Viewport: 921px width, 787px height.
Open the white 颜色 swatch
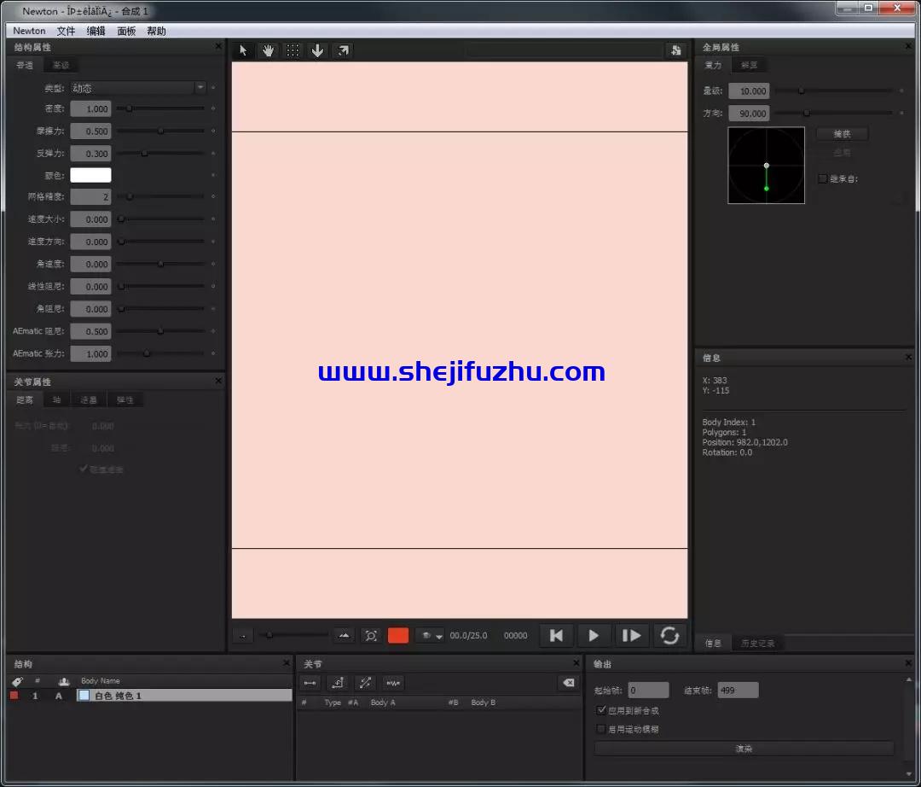click(90, 175)
